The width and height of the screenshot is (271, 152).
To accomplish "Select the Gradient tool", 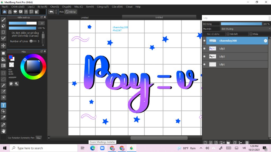I will [3, 65].
